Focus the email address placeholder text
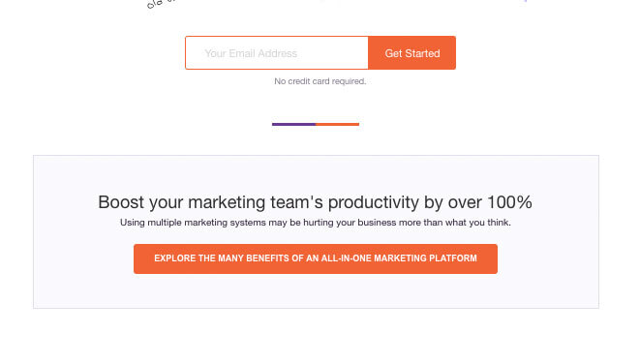The image size is (640, 363). point(251,53)
